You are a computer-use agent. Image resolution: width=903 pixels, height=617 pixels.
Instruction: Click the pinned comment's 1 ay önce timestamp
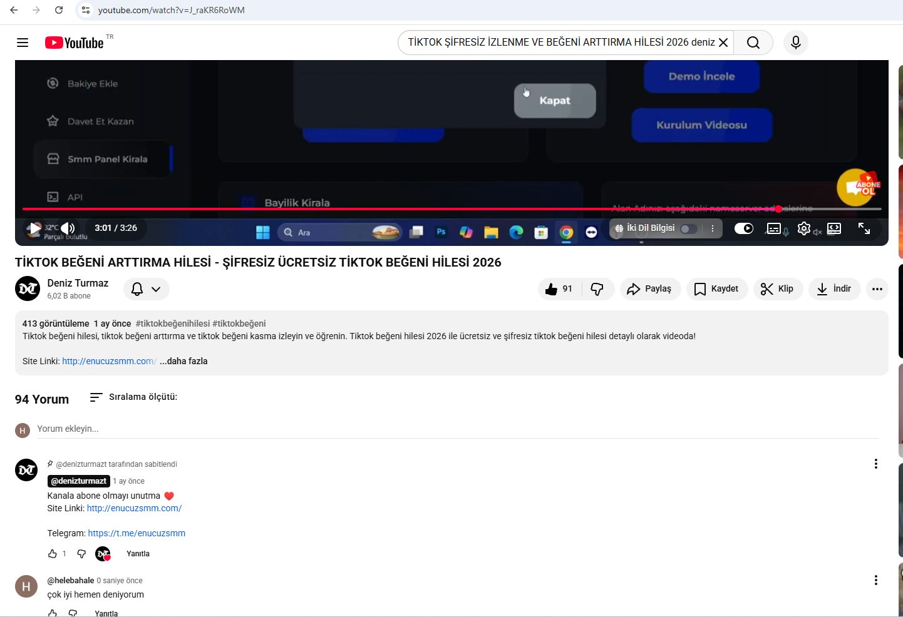tap(128, 481)
